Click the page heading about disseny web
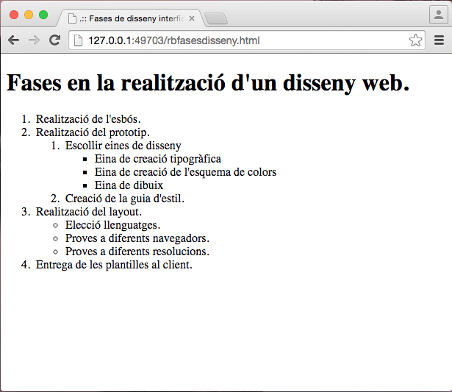The width and height of the screenshot is (452, 392). (208, 83)
